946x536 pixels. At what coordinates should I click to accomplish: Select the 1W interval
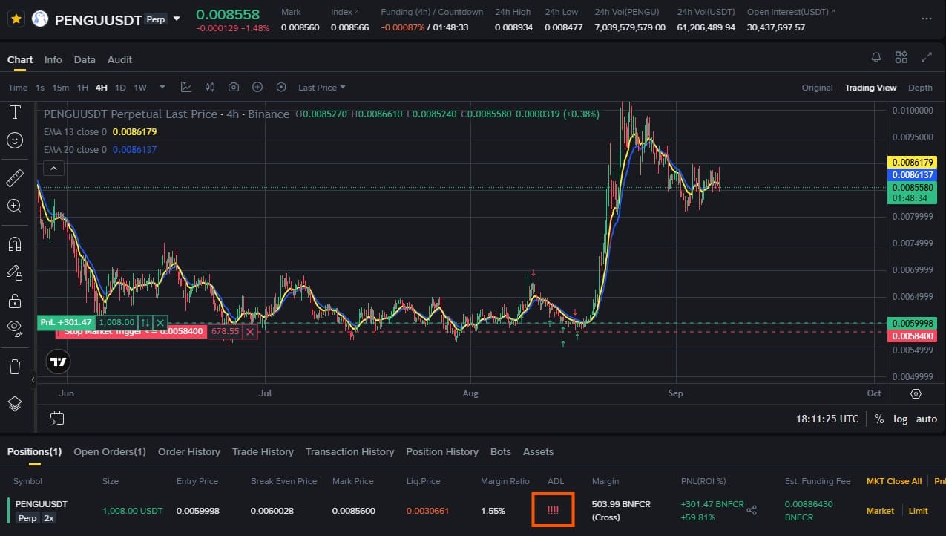[x=140, y=88]
